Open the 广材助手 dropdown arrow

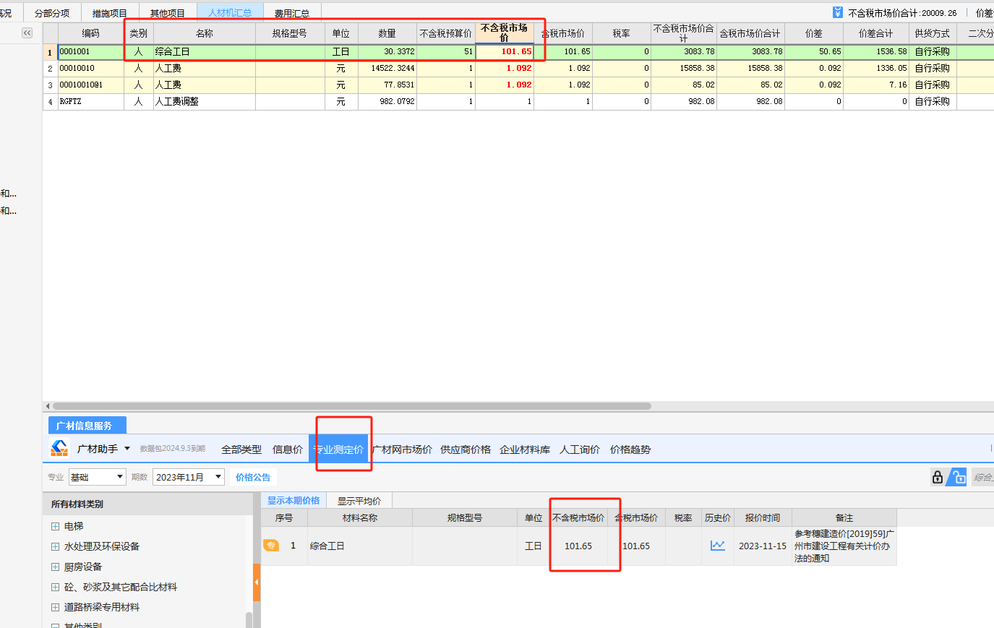(127, 449)
